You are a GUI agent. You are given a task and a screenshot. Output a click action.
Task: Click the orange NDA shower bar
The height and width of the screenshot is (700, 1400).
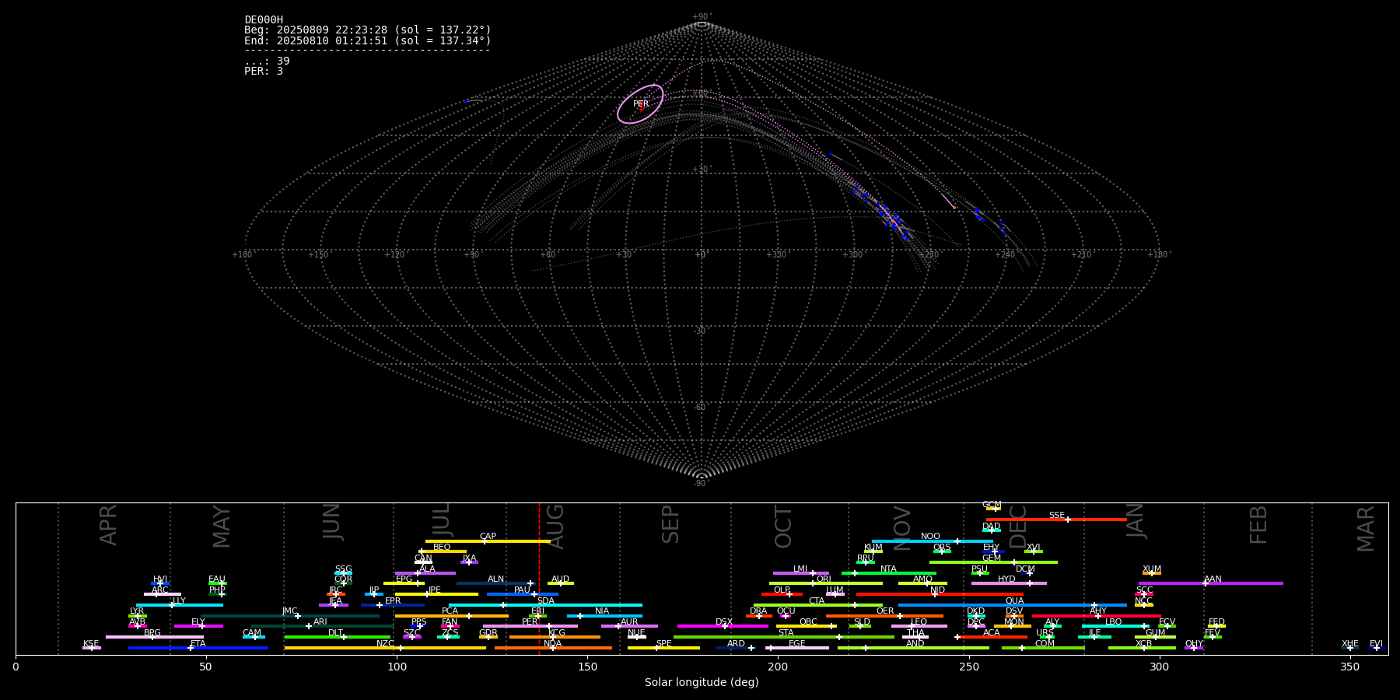tap(553, 648)
